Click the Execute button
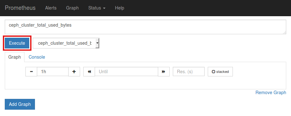 pos(17,43)
